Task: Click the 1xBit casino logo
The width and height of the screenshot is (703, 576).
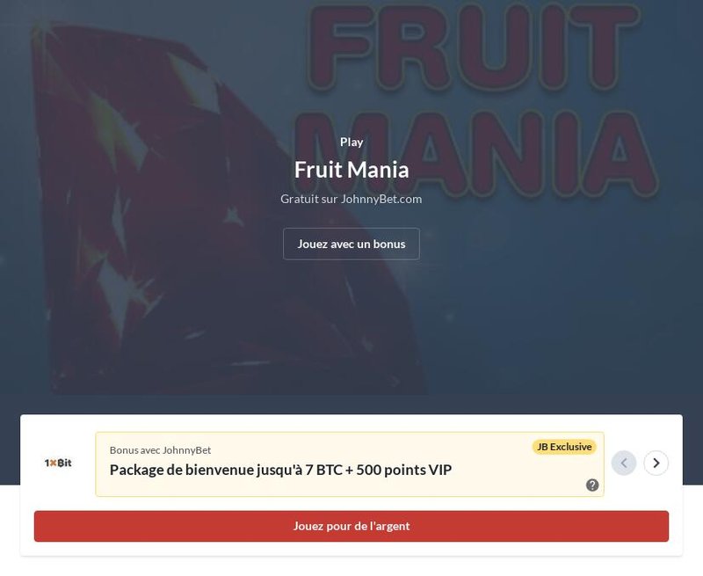Action: pyautogui.click(x=58, y=463)
